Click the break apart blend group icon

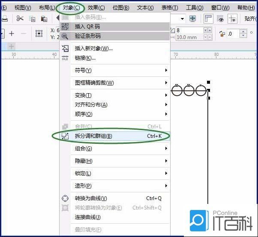pos(65,136)
